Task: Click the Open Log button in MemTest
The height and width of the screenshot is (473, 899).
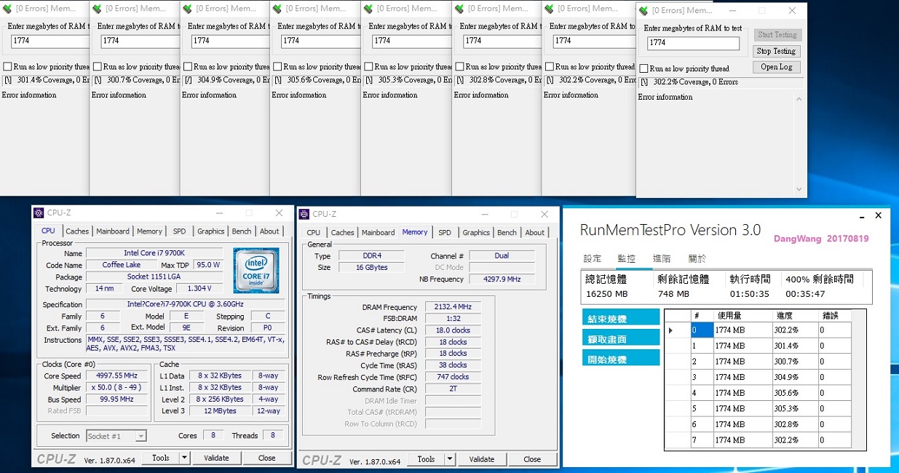Action: 776,67
